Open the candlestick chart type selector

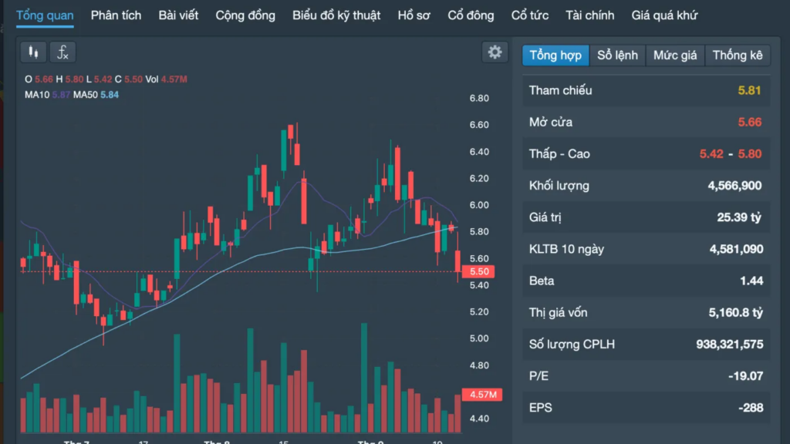pos(32,52)
